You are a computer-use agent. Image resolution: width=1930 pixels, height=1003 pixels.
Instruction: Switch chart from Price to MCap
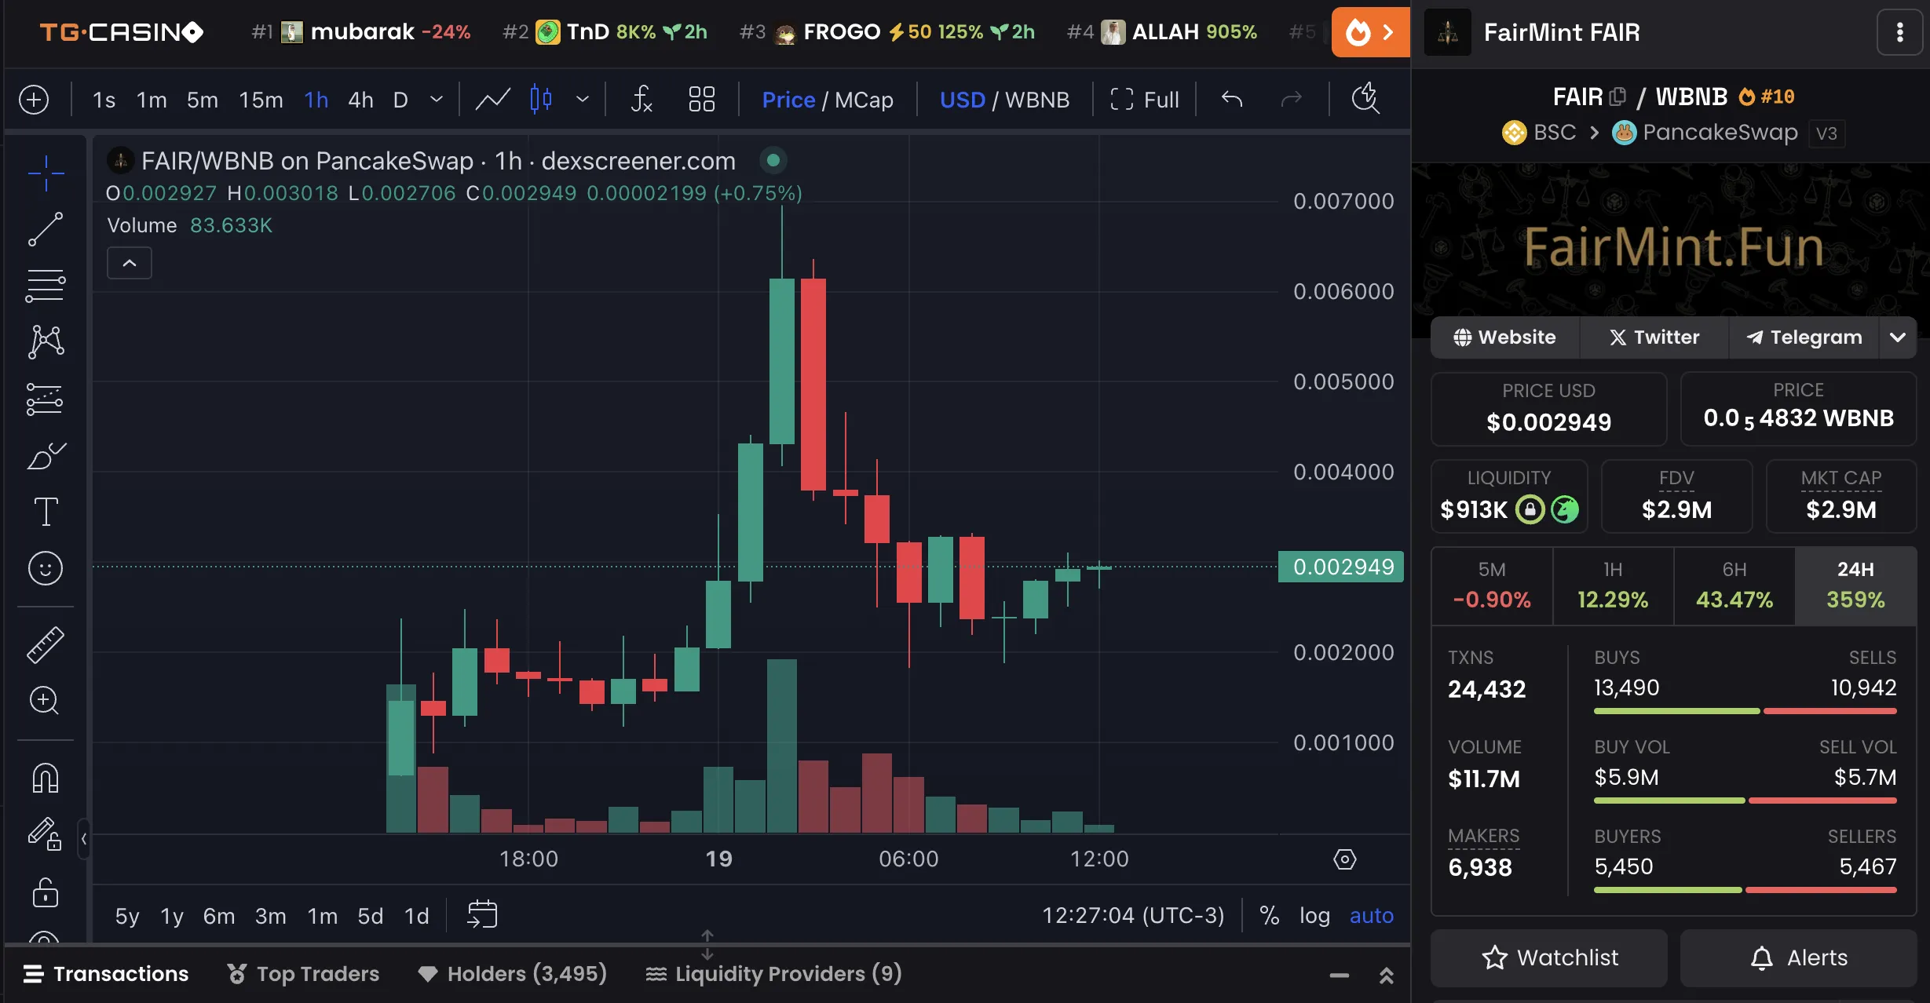[x=864, y=100]
